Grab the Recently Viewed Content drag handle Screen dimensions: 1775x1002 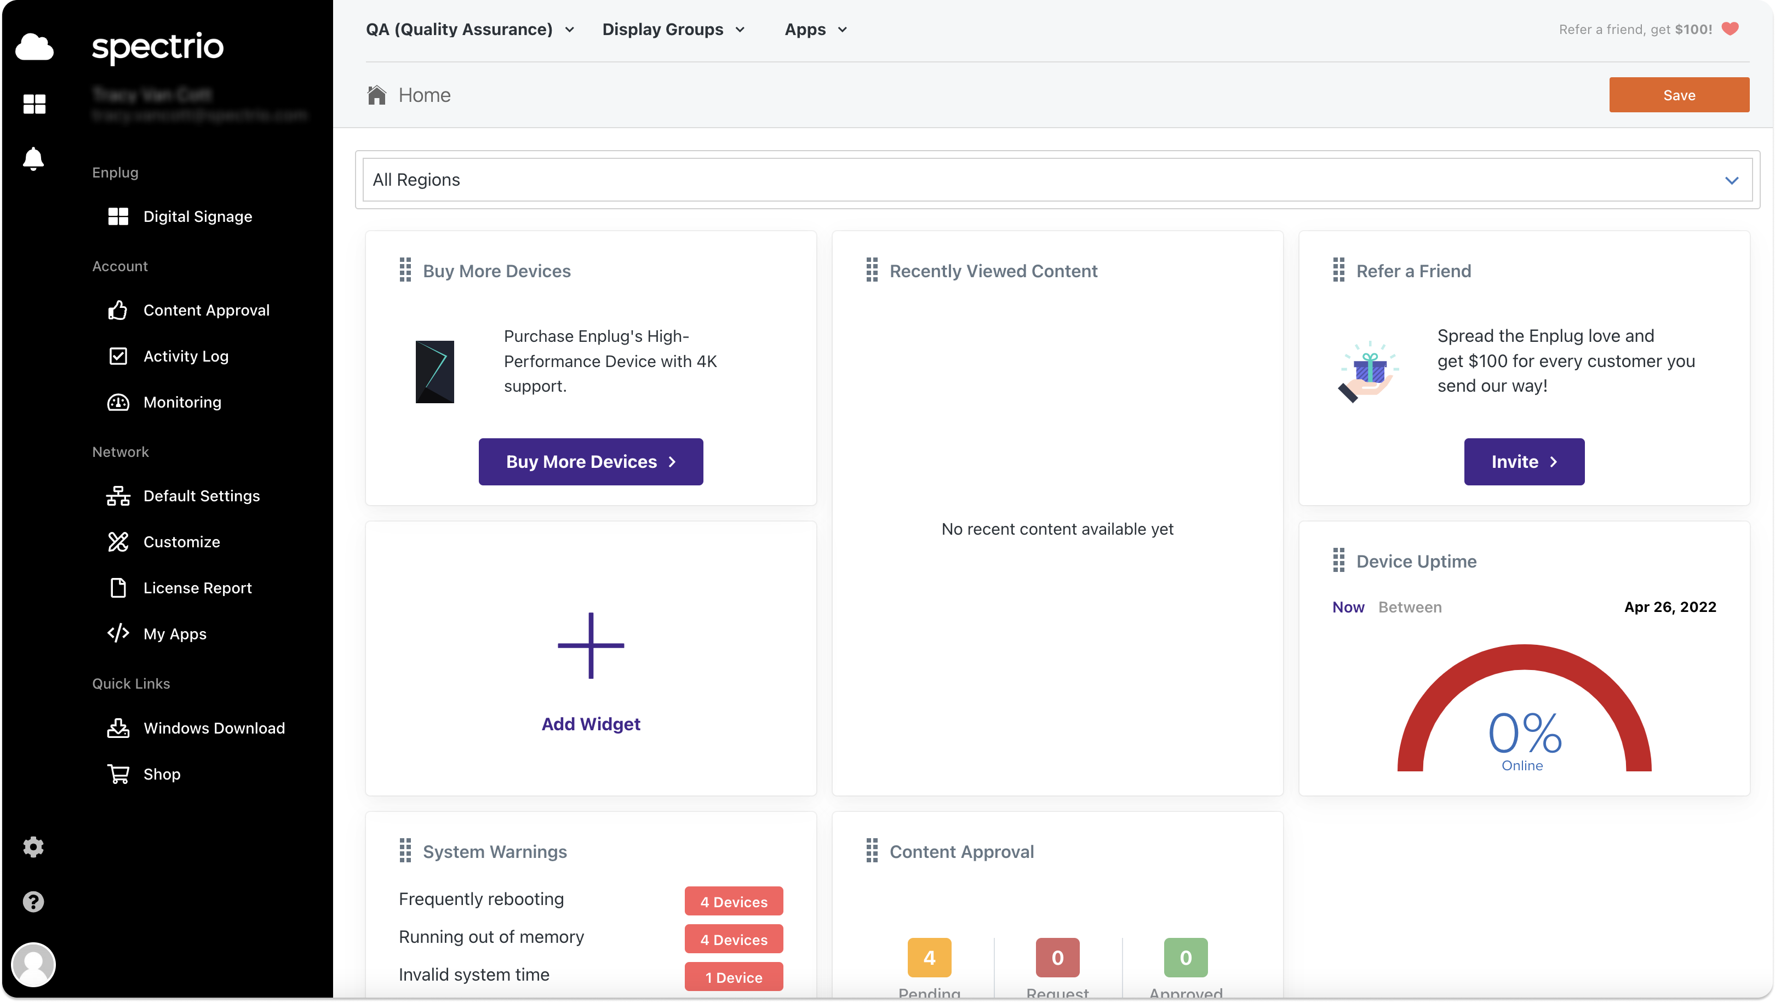pos(872,270)
